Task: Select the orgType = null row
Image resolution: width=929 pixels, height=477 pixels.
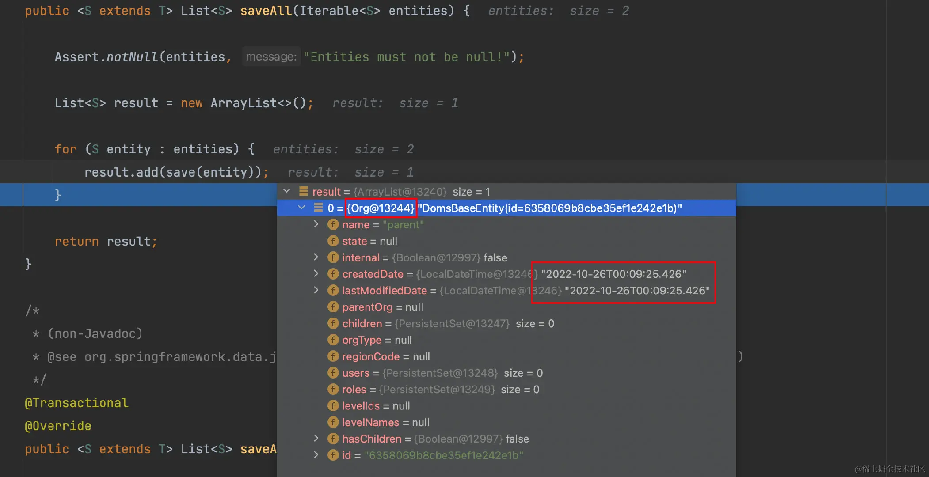Action: pyautogui.click(x=377, y=340)
